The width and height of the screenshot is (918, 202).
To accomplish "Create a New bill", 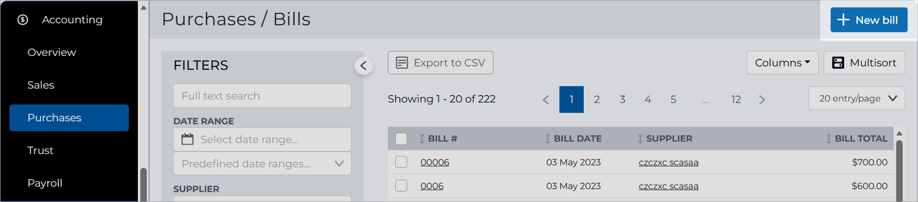I will (869, 20).
